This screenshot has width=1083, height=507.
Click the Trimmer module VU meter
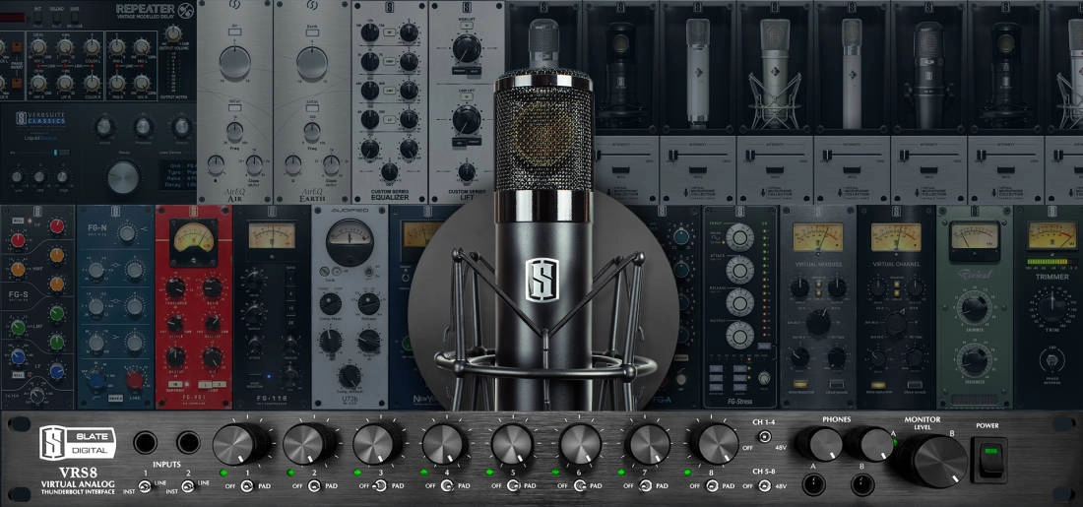click(1051, 236)
